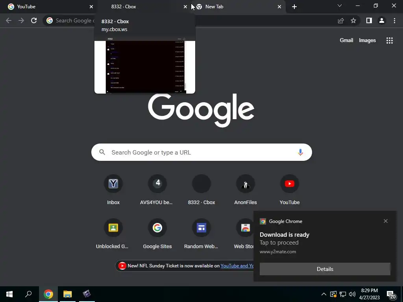Start voice search with the microphone
This screenshot has width=403, height=302.
(300, 152)
